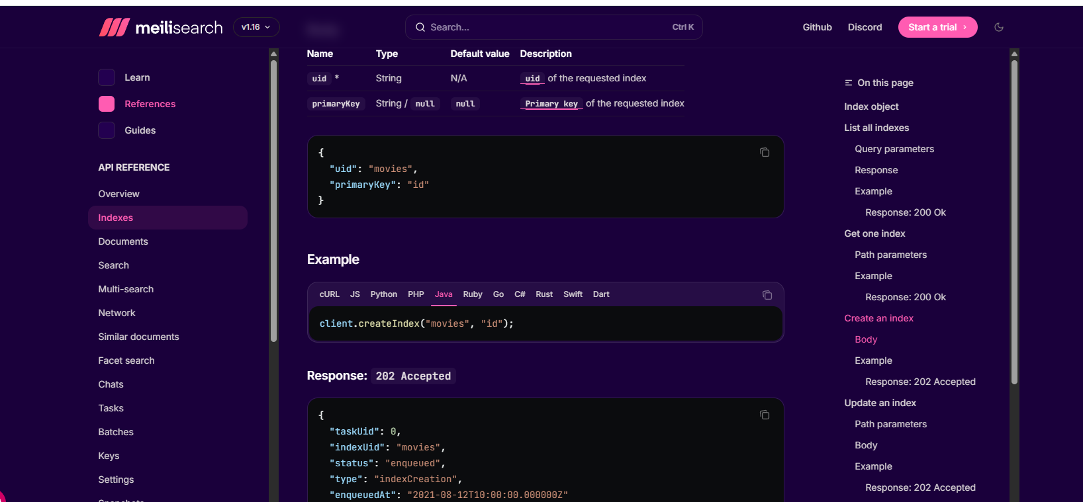Switch to the cURL code tab
1083x502 pixels.
(329, 294)
